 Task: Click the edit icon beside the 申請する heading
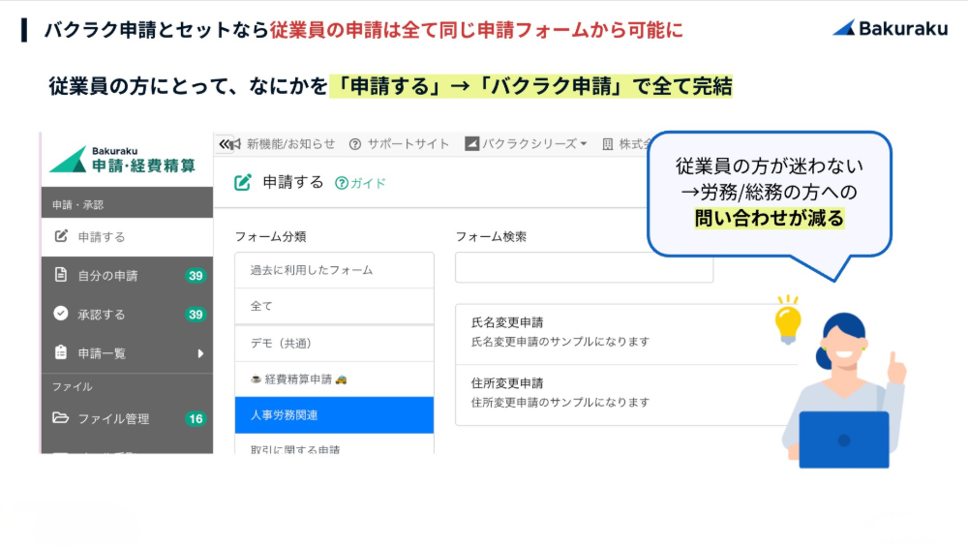[243, 183]
